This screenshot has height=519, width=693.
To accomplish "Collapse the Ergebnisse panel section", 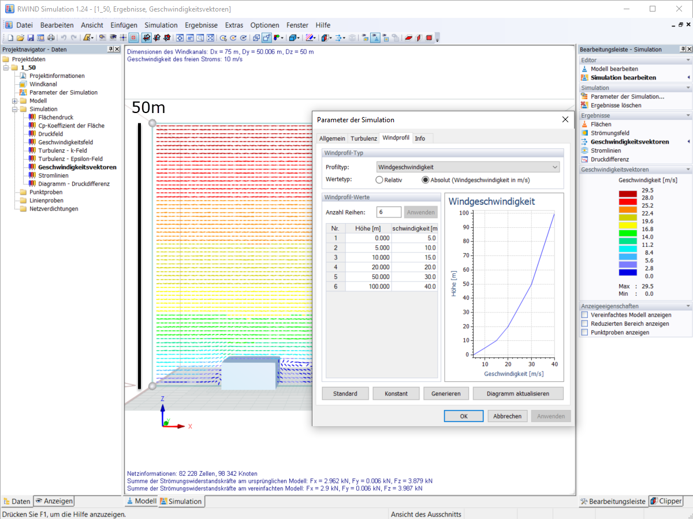I will point(688,115).
